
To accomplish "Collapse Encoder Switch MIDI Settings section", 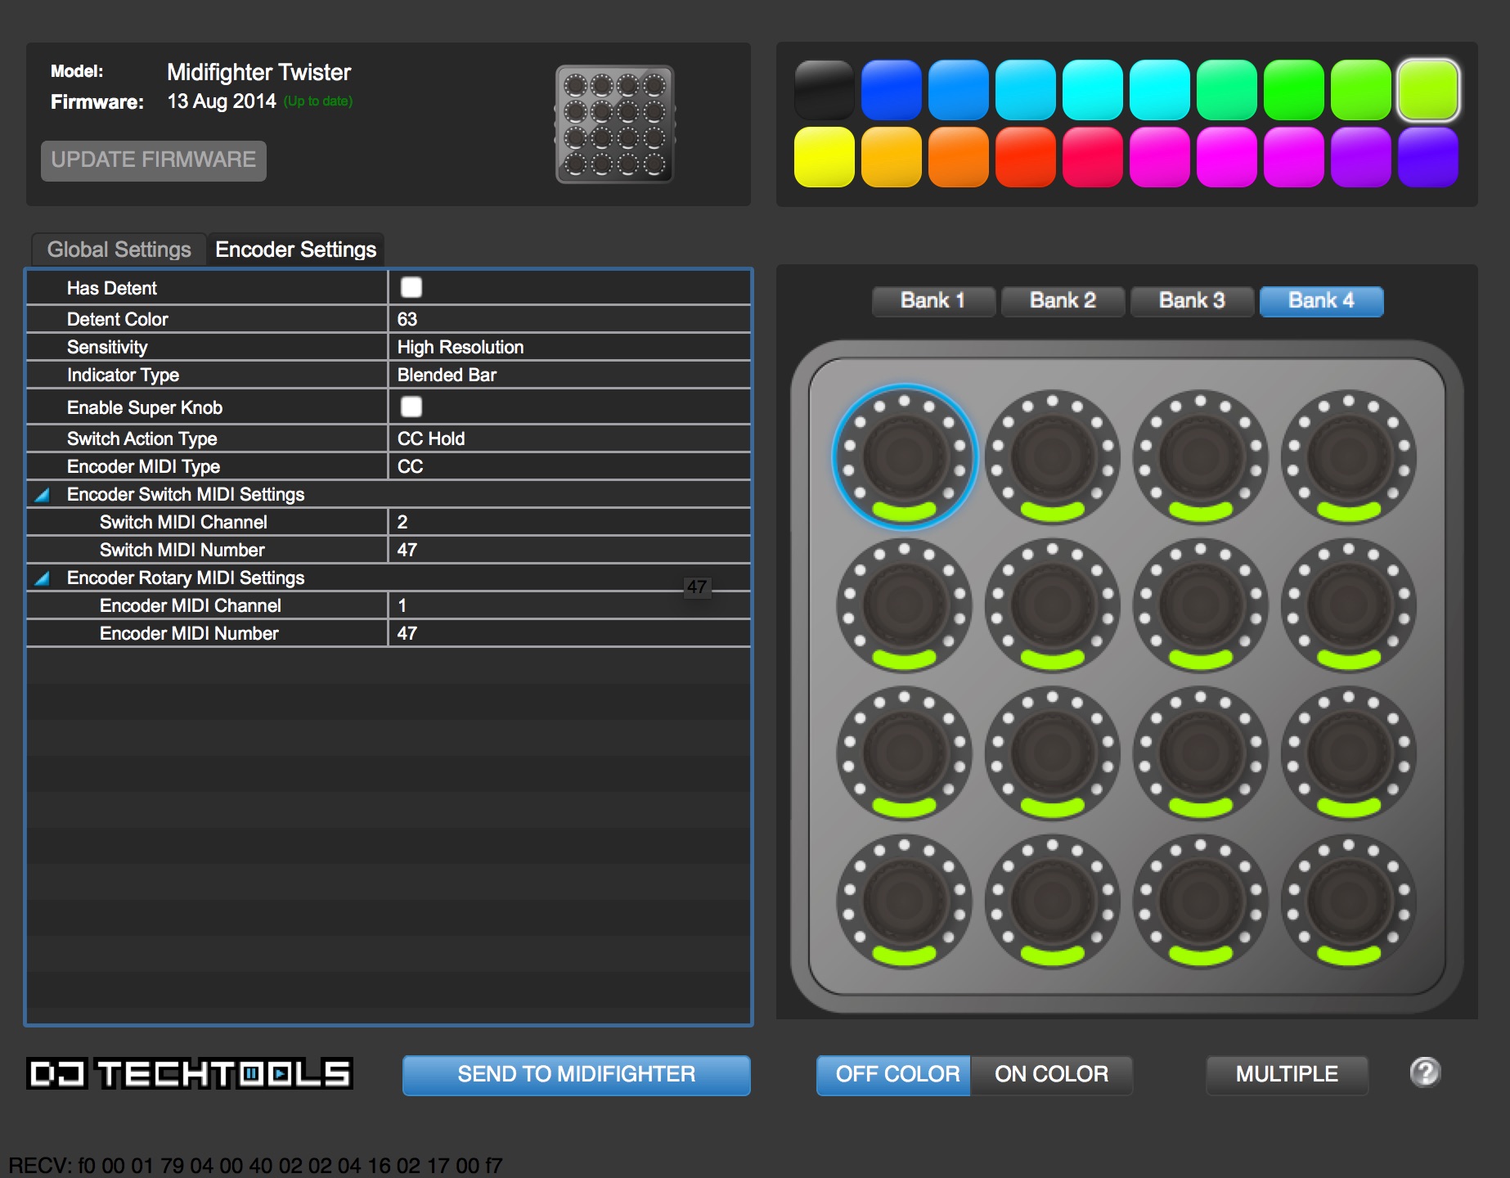I will click(x=43, y=494).
